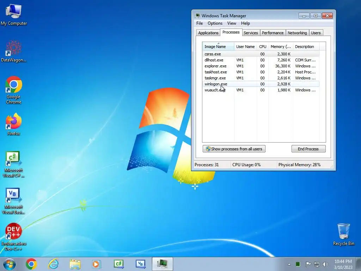
Task: Click the Task Manager title bar icon
Action: 197,16
